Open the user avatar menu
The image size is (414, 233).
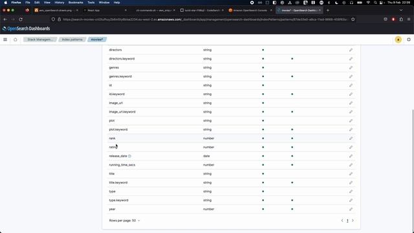point(398,39)
